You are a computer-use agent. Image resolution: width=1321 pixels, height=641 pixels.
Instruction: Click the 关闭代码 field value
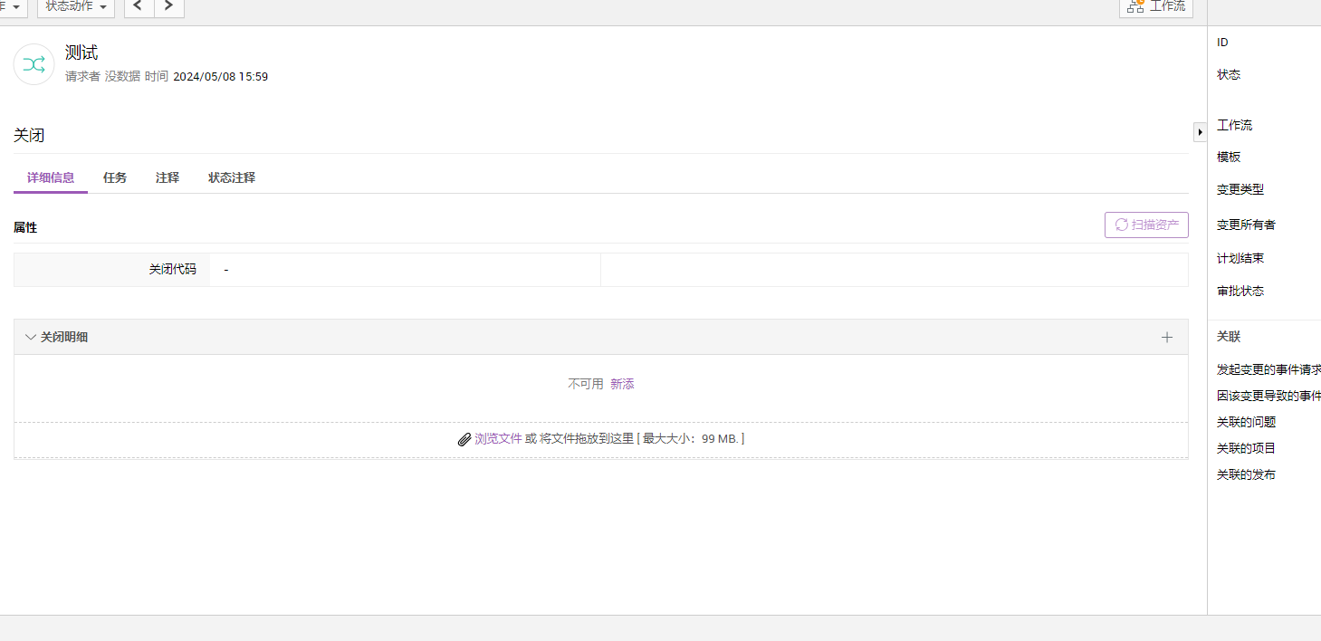point(226,270)
